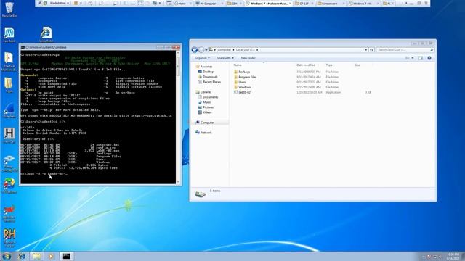
Task: Expand the recent pages dropdown beside Forward
Action: (x=206, y=50)
